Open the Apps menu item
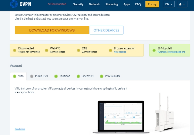Image resolution: width=194 pixels, height=135 pixels. (127, 4)
